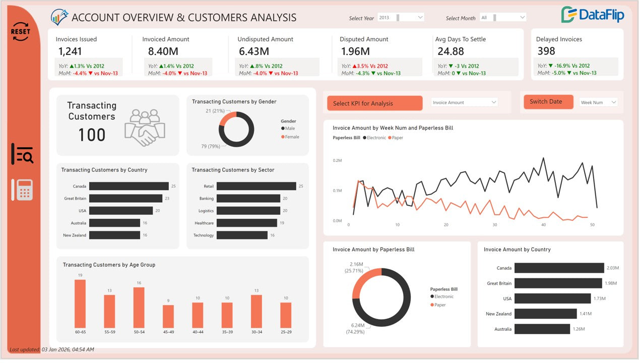Screen dimensions: 639x363
Task: Select the Female gender legend marker
Action: coord(283,137)
